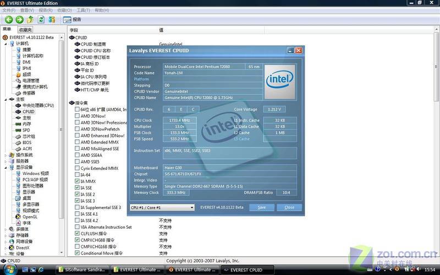Expand the 服务器 server tree node
Image resolution: width=440 pixels, height=275 pixels.
click(x=5, y=161)
